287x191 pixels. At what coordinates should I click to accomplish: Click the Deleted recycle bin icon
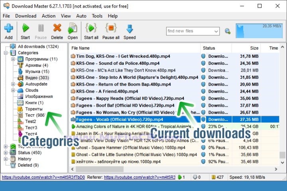click(x=13, y=165)
